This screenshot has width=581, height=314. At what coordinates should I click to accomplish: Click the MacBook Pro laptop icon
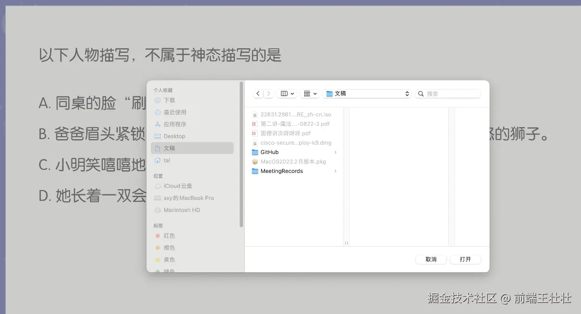tap(158, 198)
